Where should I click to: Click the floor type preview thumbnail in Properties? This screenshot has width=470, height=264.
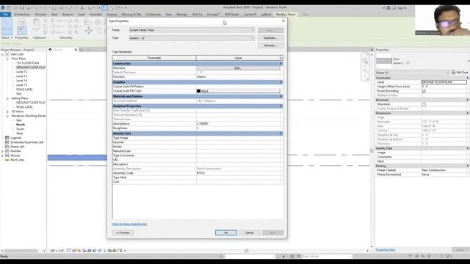383,61
